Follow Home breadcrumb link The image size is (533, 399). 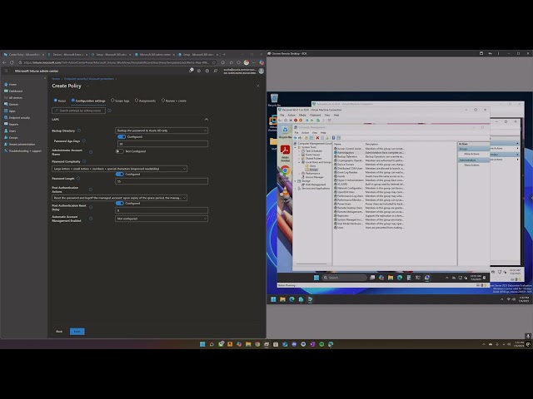[x=56, y=79]
